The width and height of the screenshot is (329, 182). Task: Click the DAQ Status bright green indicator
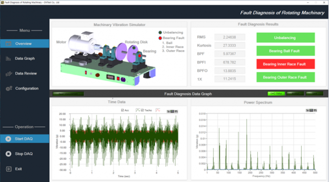click(276, 94)
